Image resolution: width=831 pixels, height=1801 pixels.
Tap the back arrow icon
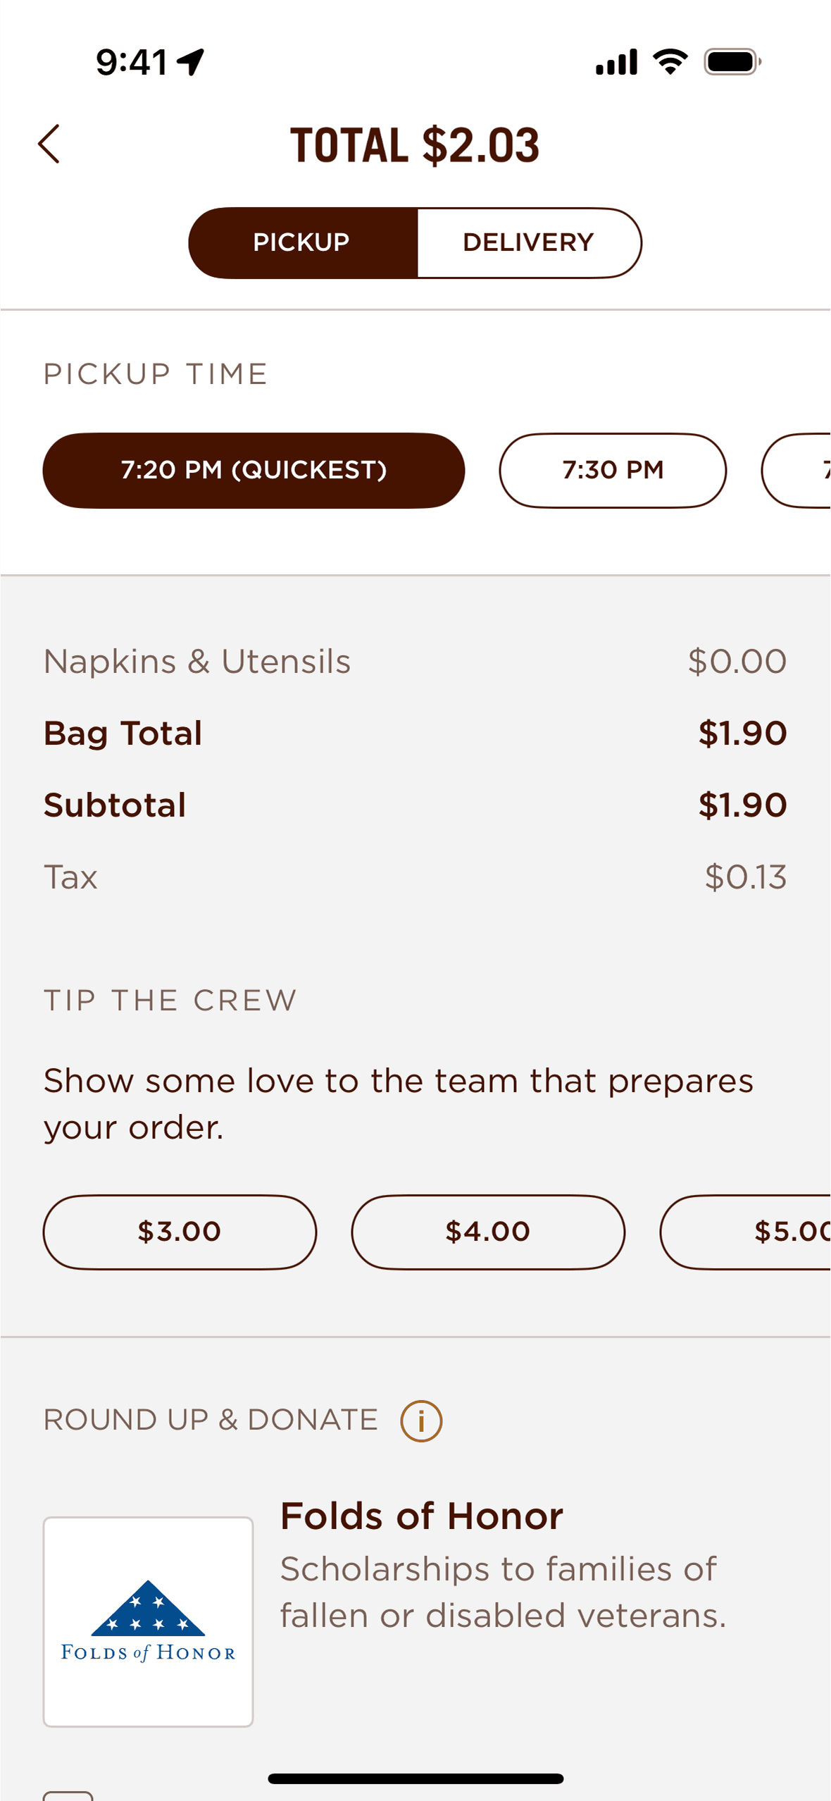49,144
